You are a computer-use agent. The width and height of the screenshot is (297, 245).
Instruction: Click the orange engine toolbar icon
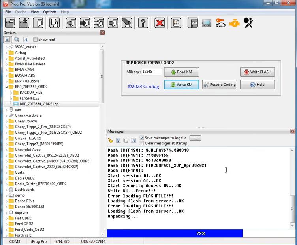pos(235,23)
